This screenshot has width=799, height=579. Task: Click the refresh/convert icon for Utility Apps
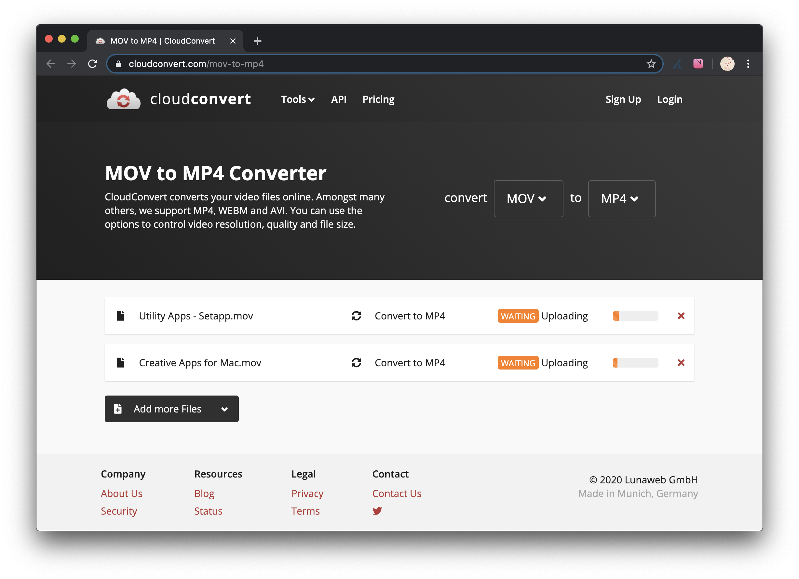pos(357,315)
